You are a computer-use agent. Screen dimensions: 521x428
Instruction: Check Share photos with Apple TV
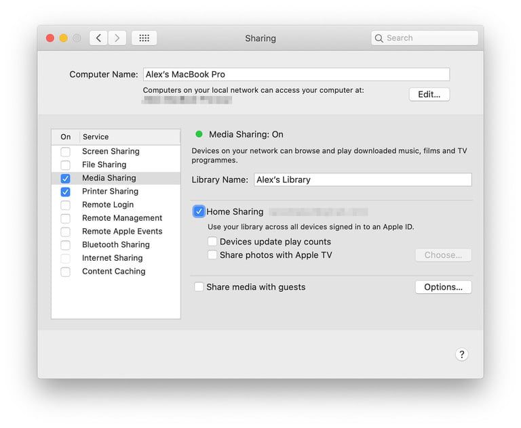click(213, 255)
